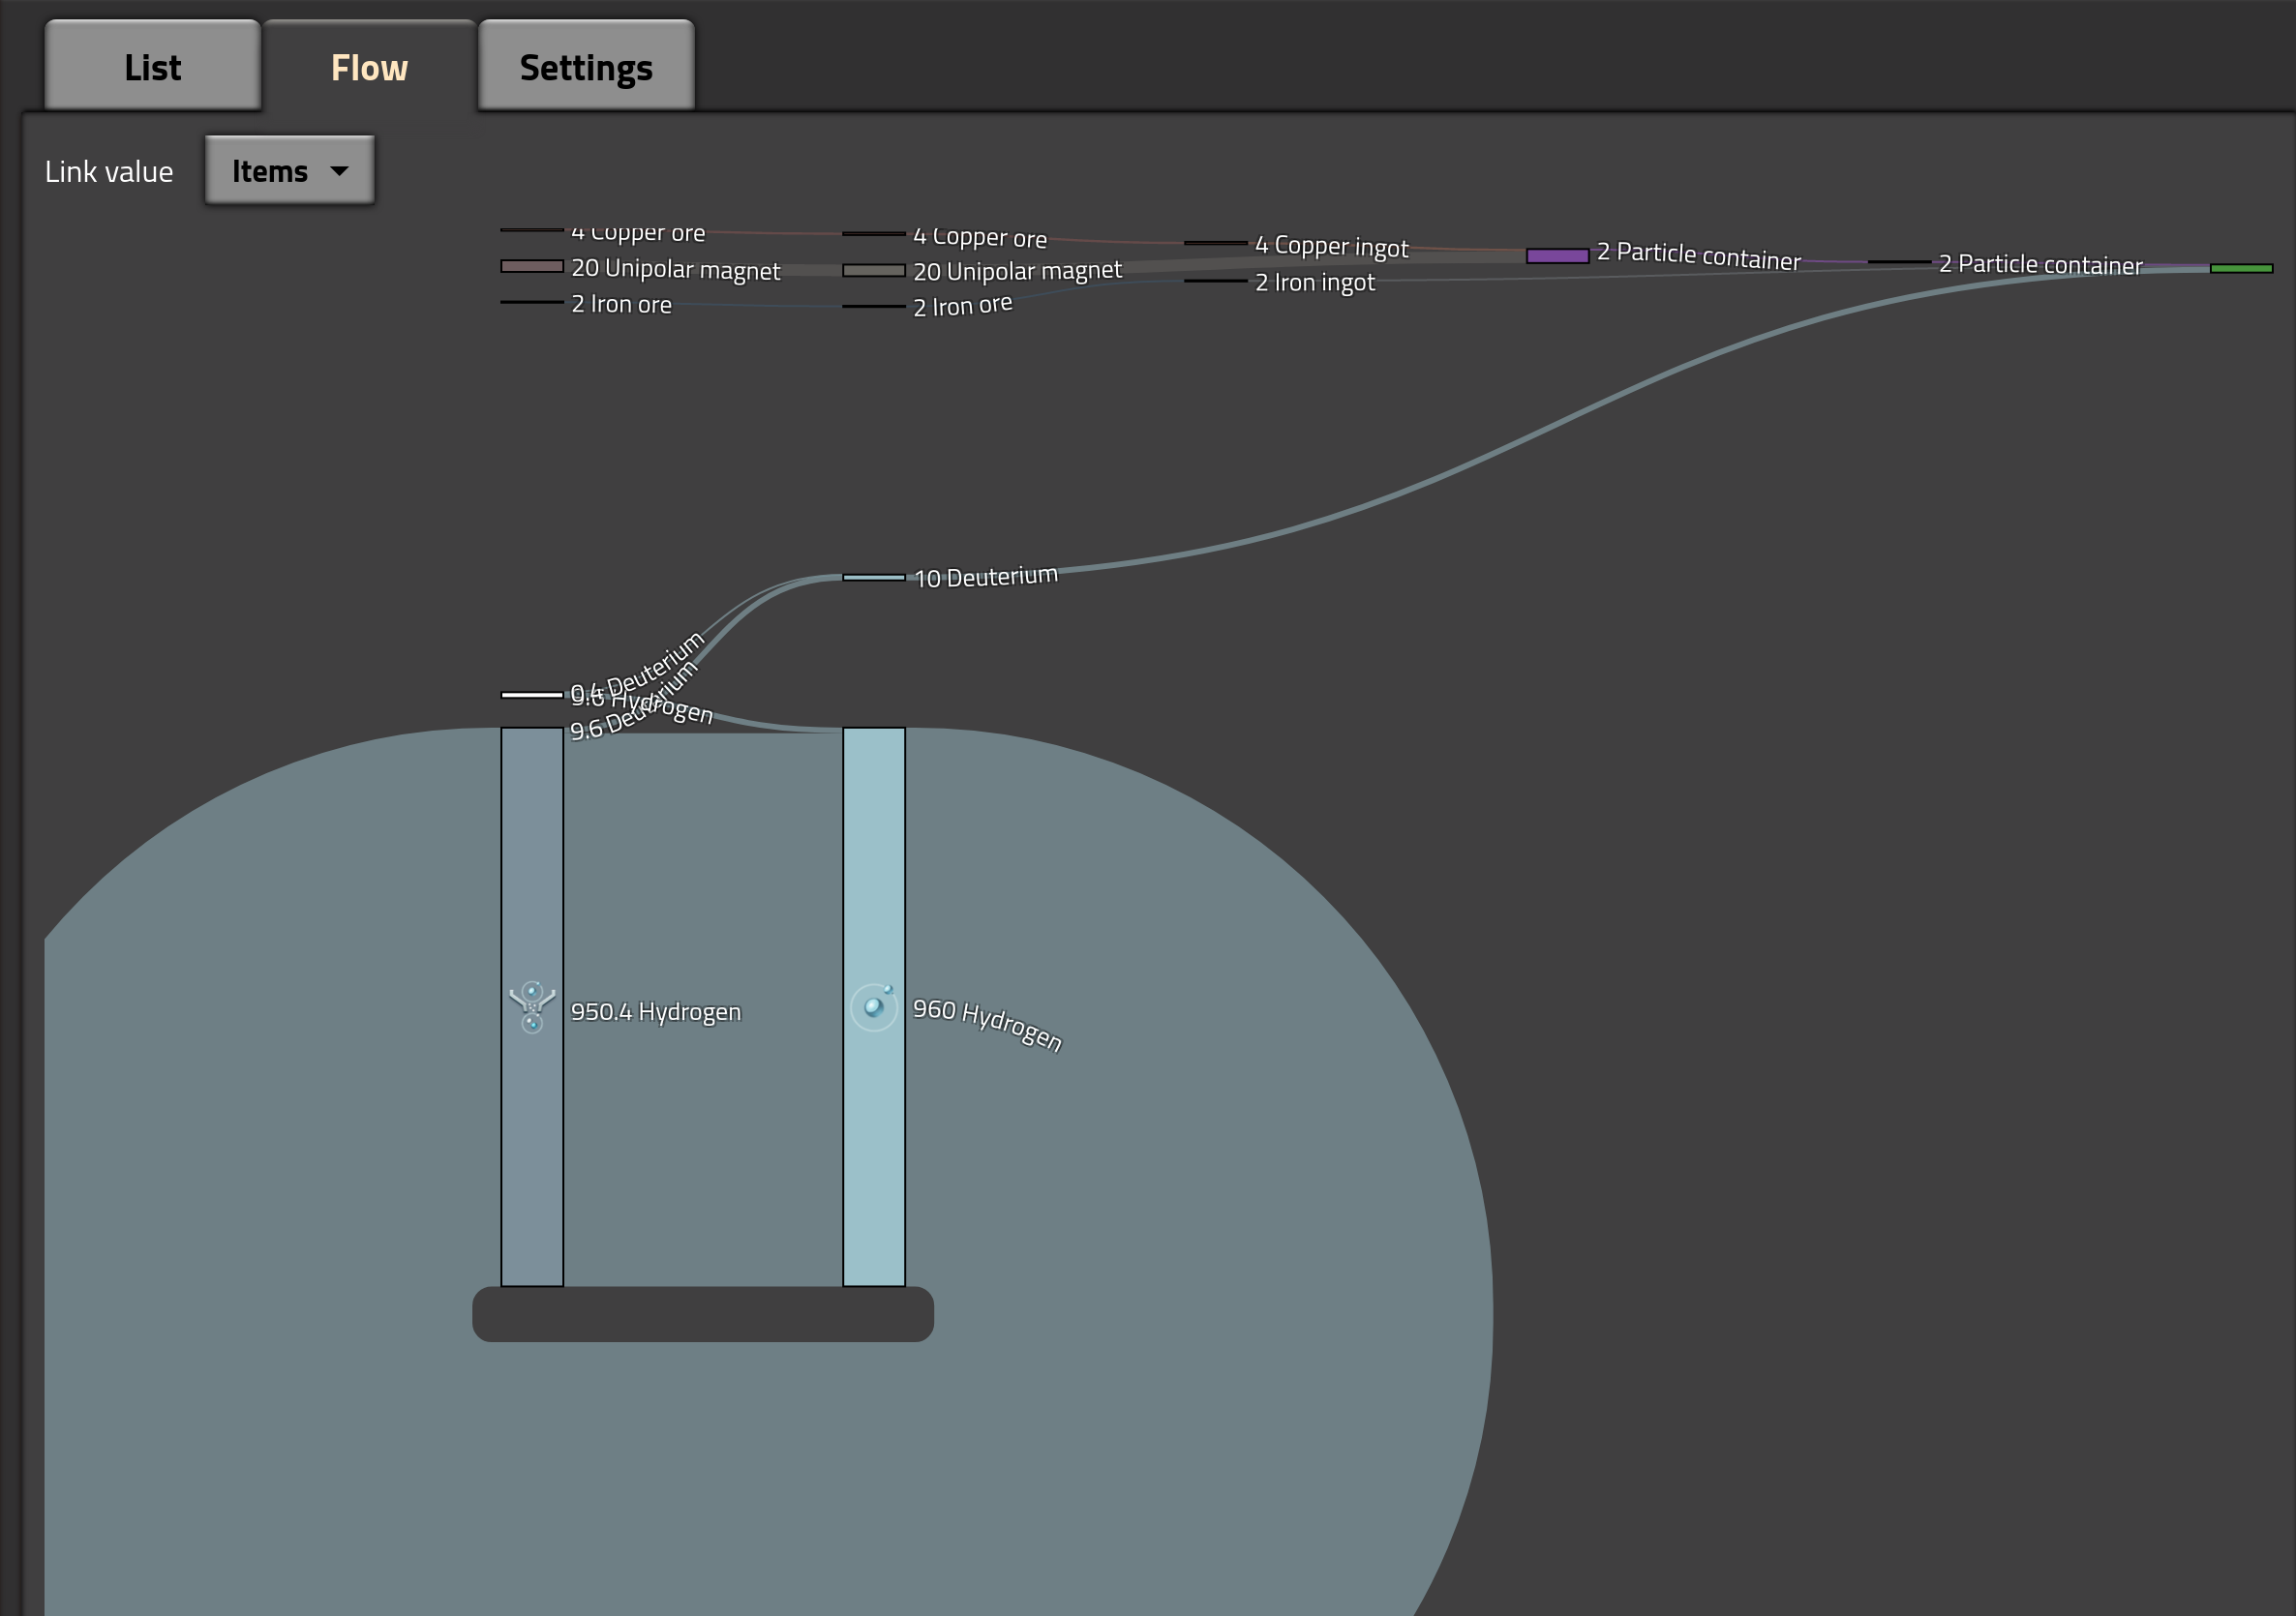
Task: Open the Items link value dropdown
Action: pyautogui.click(x=289, y=170)
